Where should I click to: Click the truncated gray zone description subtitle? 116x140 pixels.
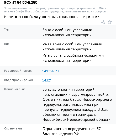tap(56, 10)
